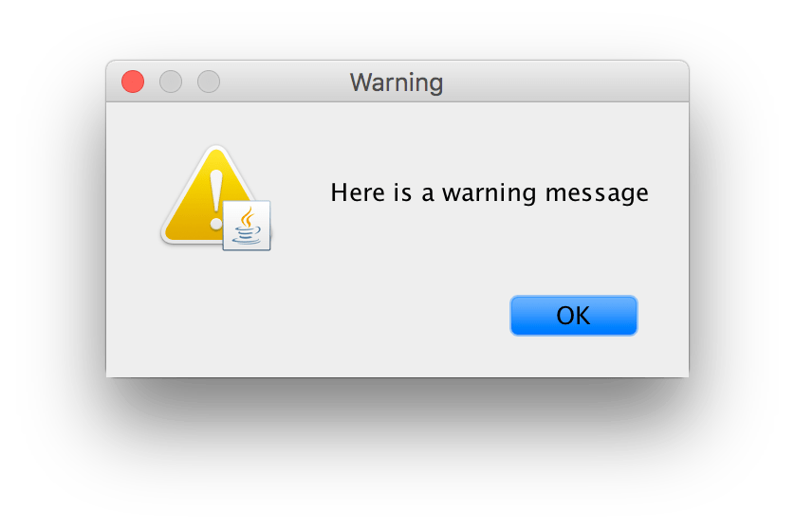Click the steam on the Java cup

(247, 216)
